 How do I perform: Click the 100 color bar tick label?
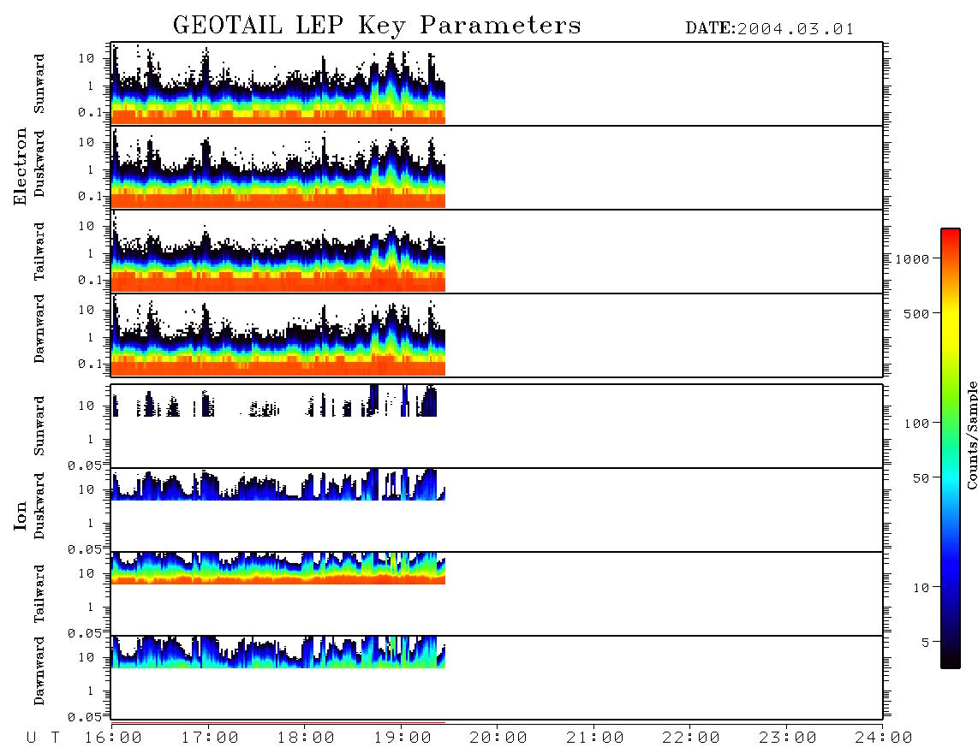[916, 424]
